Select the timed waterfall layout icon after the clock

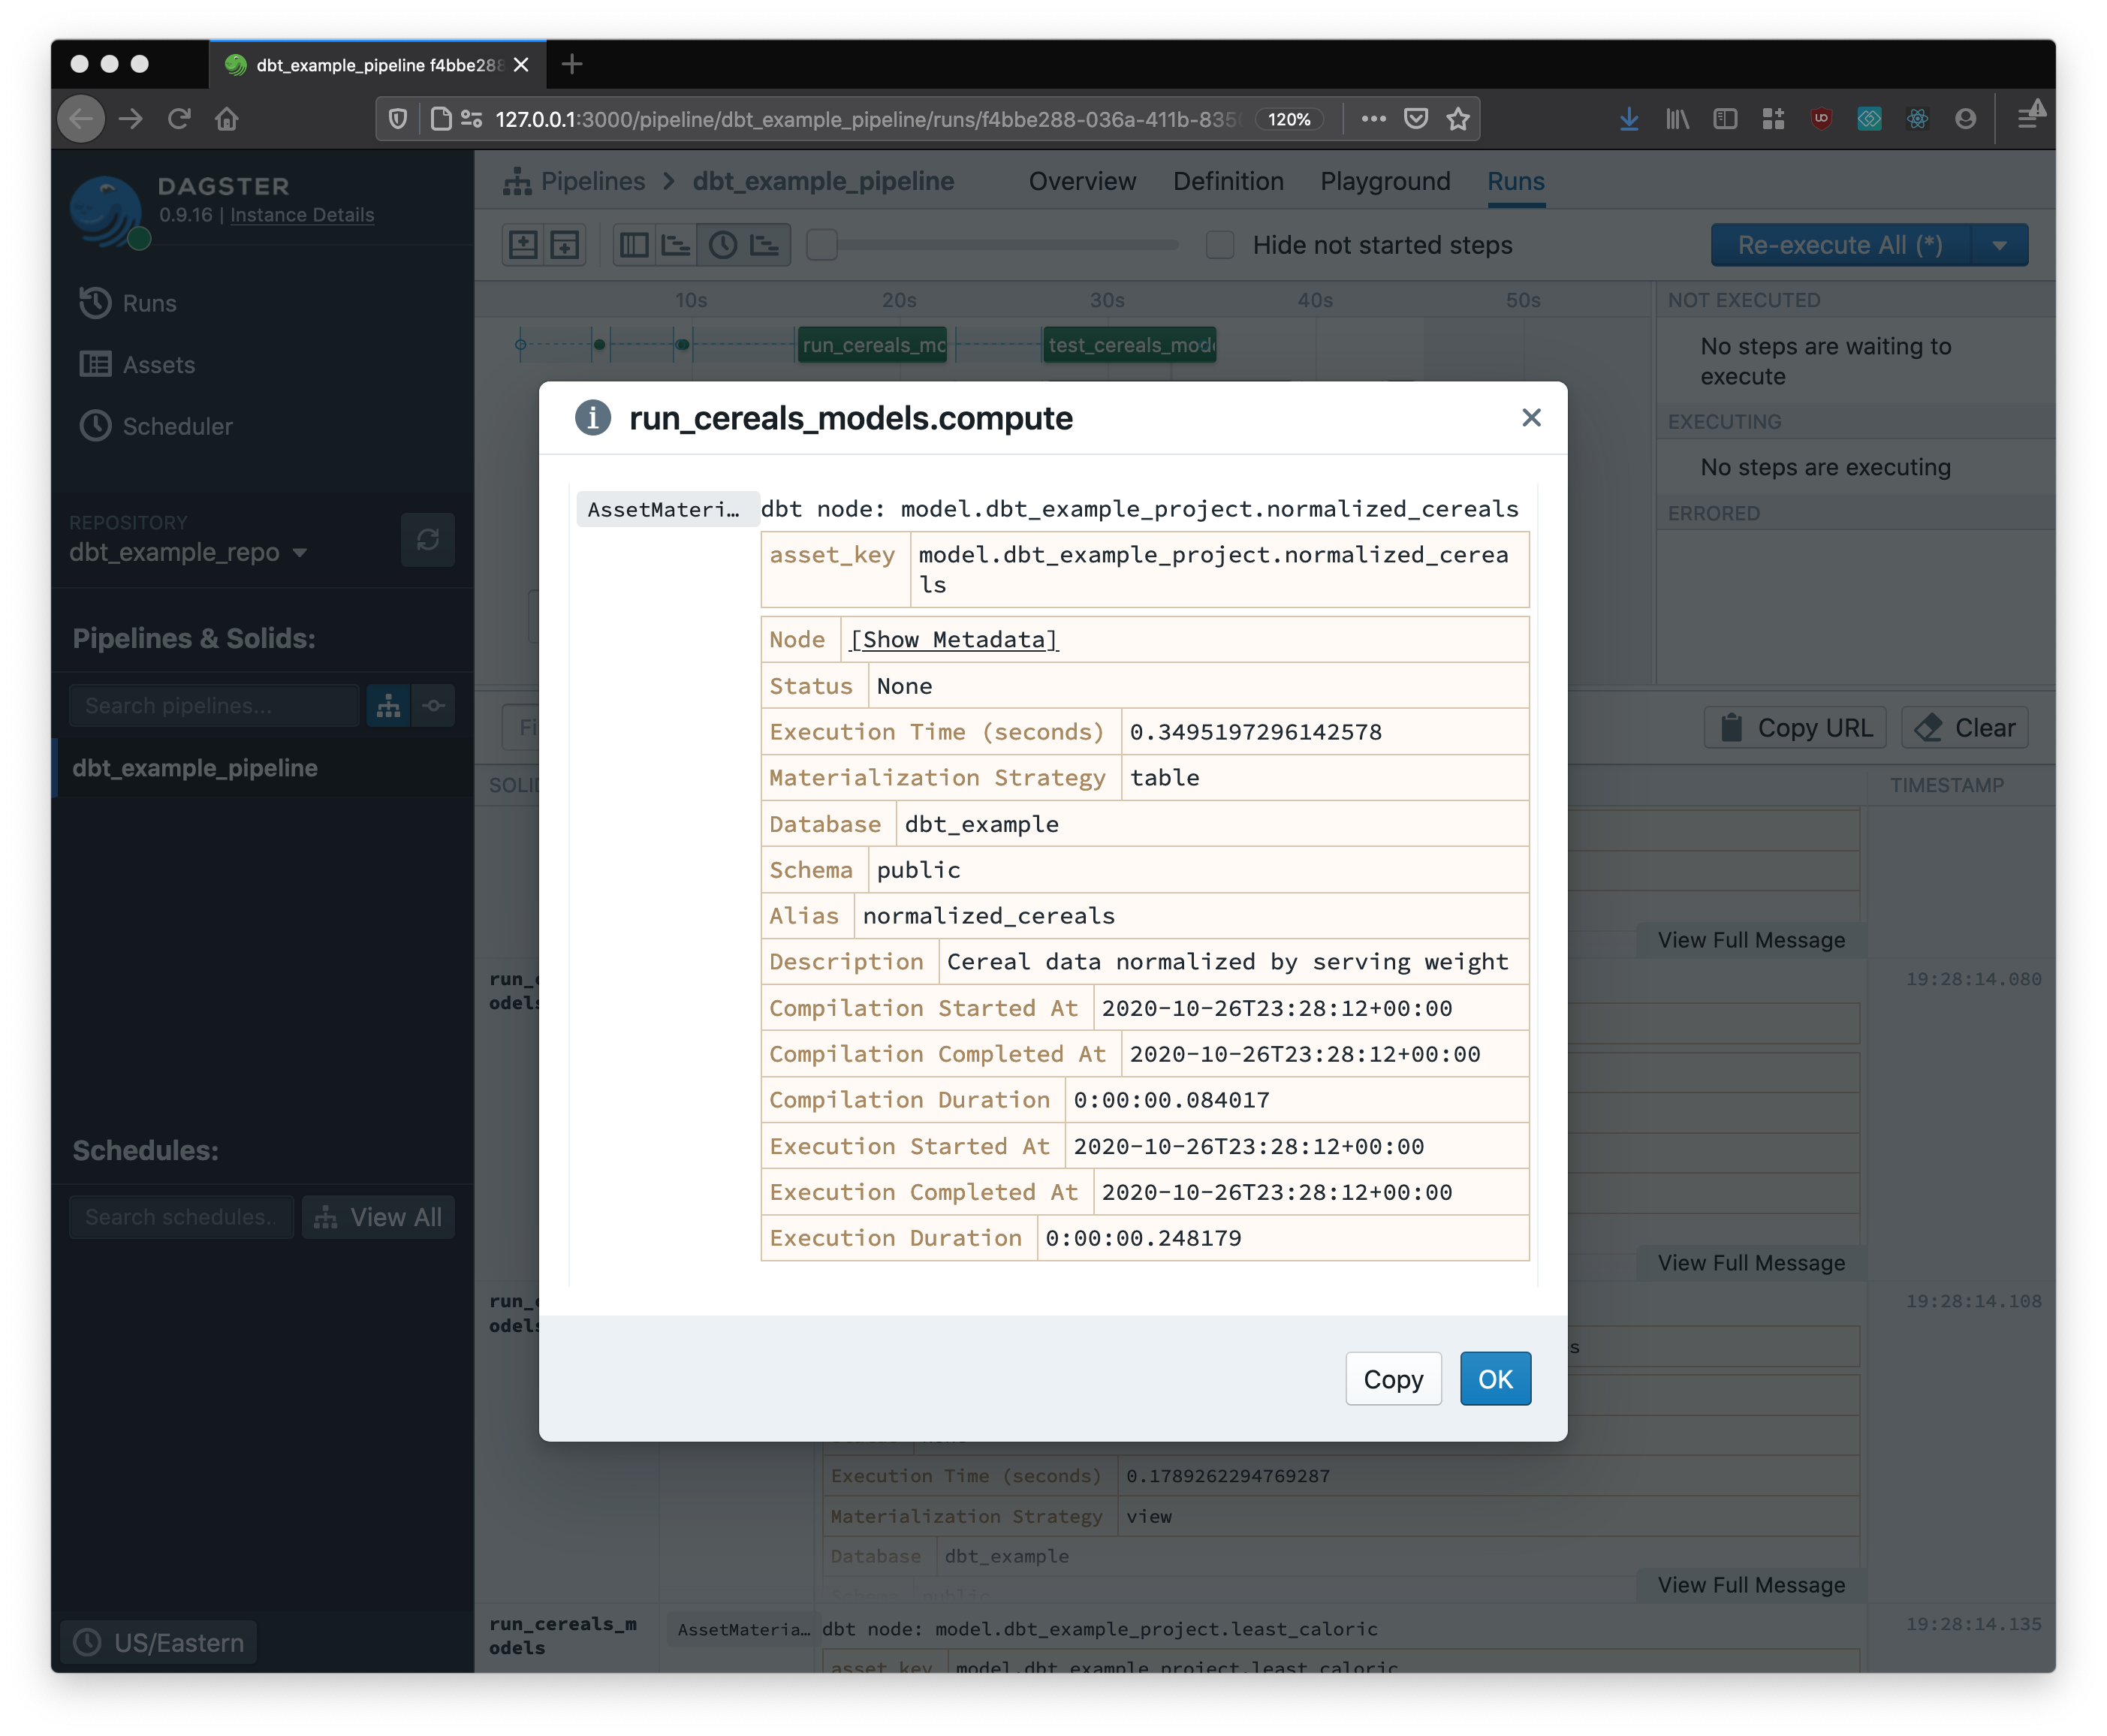(x=765, y=245)
